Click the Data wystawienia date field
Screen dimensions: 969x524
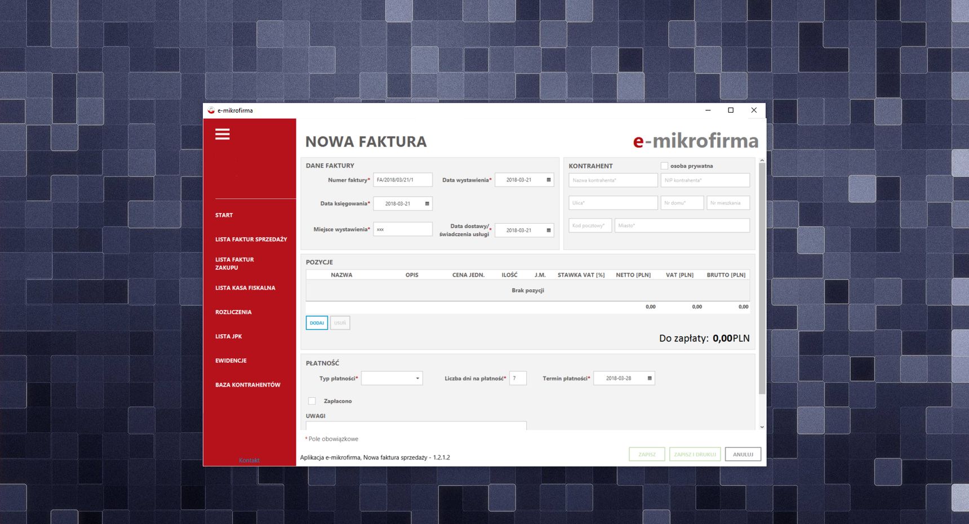[x=524, y=180]
